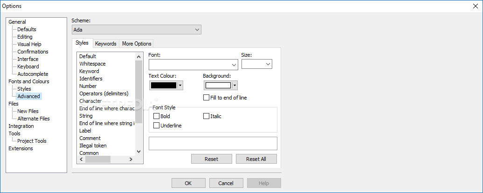Switch to the More Options tab
The height and width of the screenshot is (193, 483).
[x=137, y=44]
